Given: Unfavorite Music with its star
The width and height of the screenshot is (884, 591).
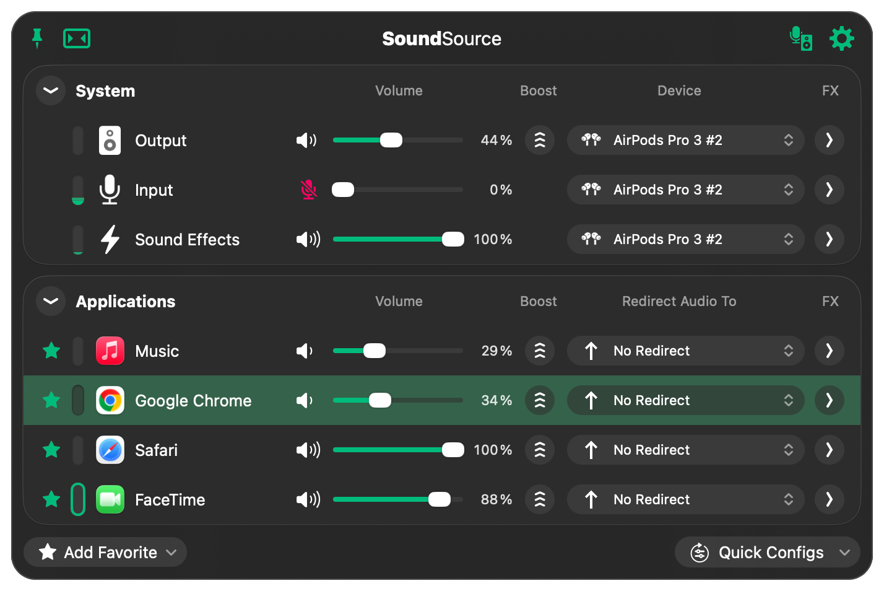Looking at the screenshot, I should tap(51, 351).
